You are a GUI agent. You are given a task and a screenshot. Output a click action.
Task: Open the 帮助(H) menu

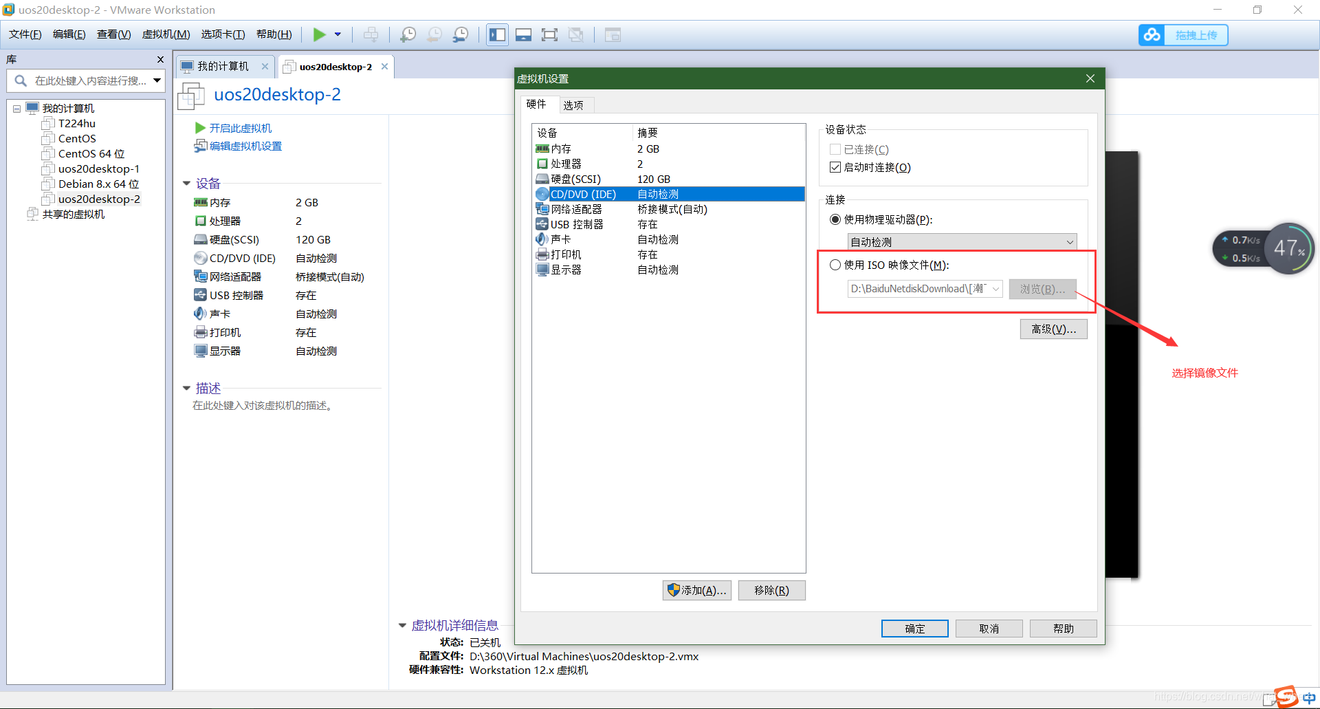274,34
